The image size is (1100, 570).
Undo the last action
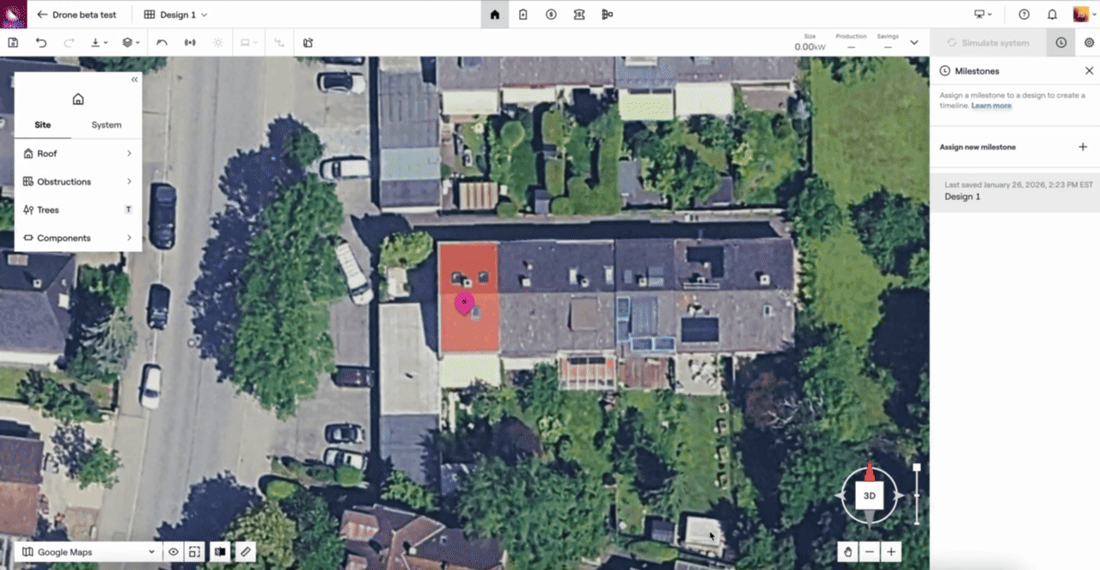coord(40,42)
